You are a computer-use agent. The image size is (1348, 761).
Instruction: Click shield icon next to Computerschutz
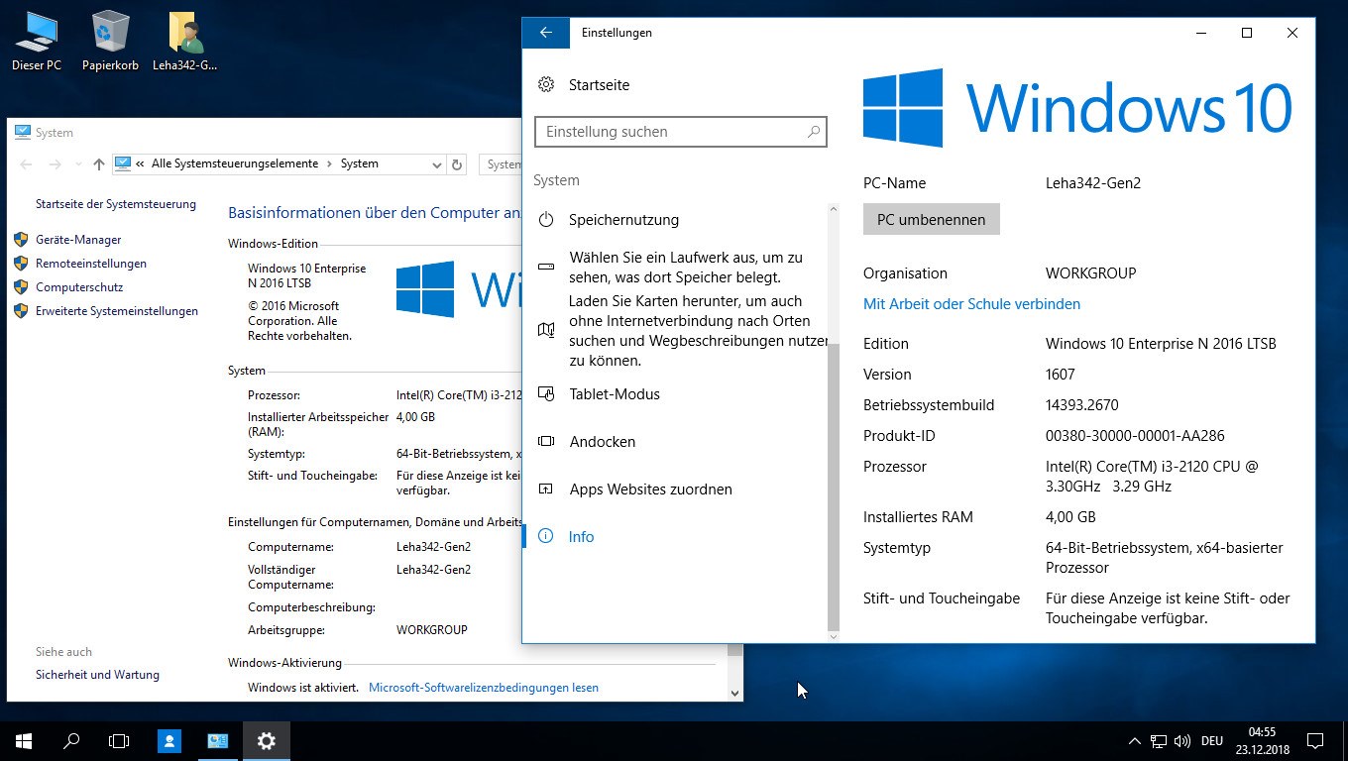pyautogui.click(x=21, y=287)
